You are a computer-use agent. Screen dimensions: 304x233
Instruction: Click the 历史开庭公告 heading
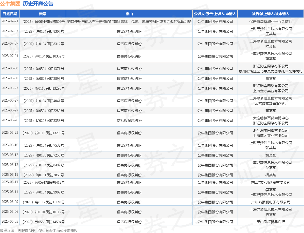tap(38, 4)
